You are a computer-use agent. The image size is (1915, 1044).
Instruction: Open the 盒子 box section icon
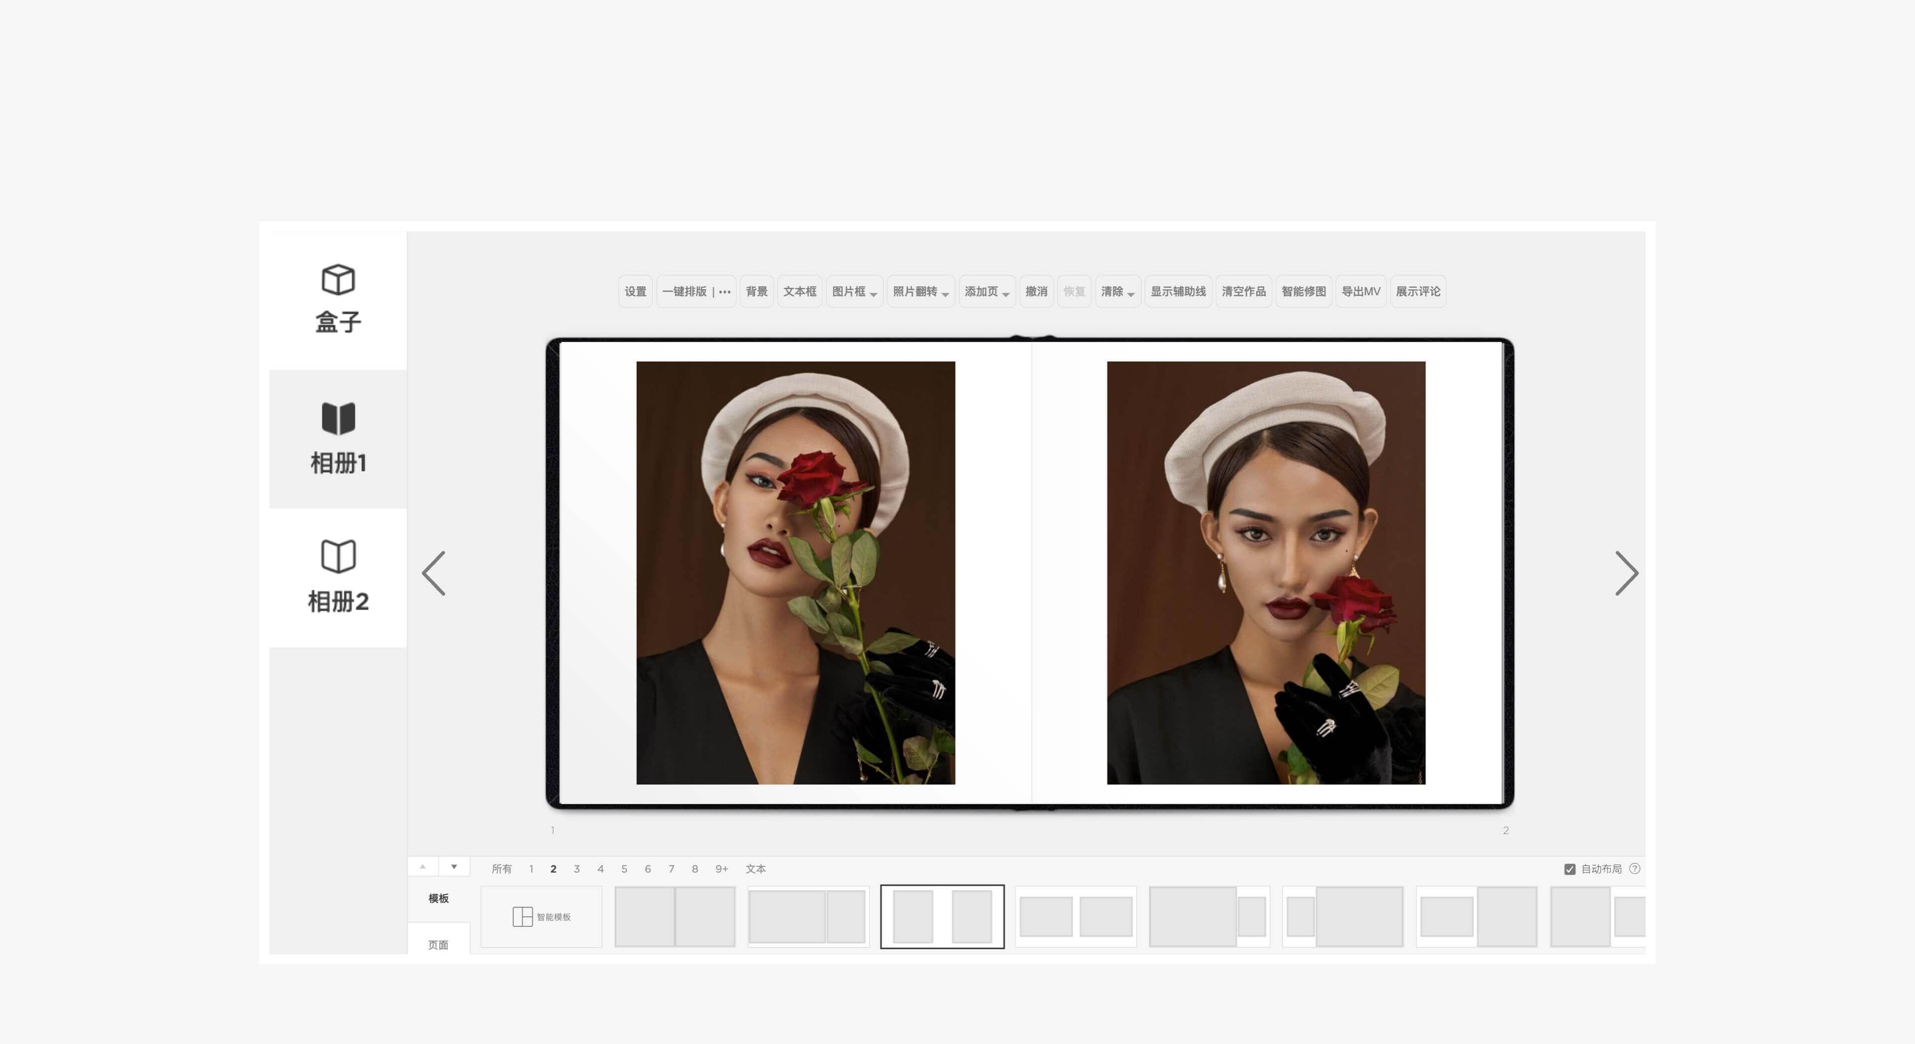click(x=338, y=280)
